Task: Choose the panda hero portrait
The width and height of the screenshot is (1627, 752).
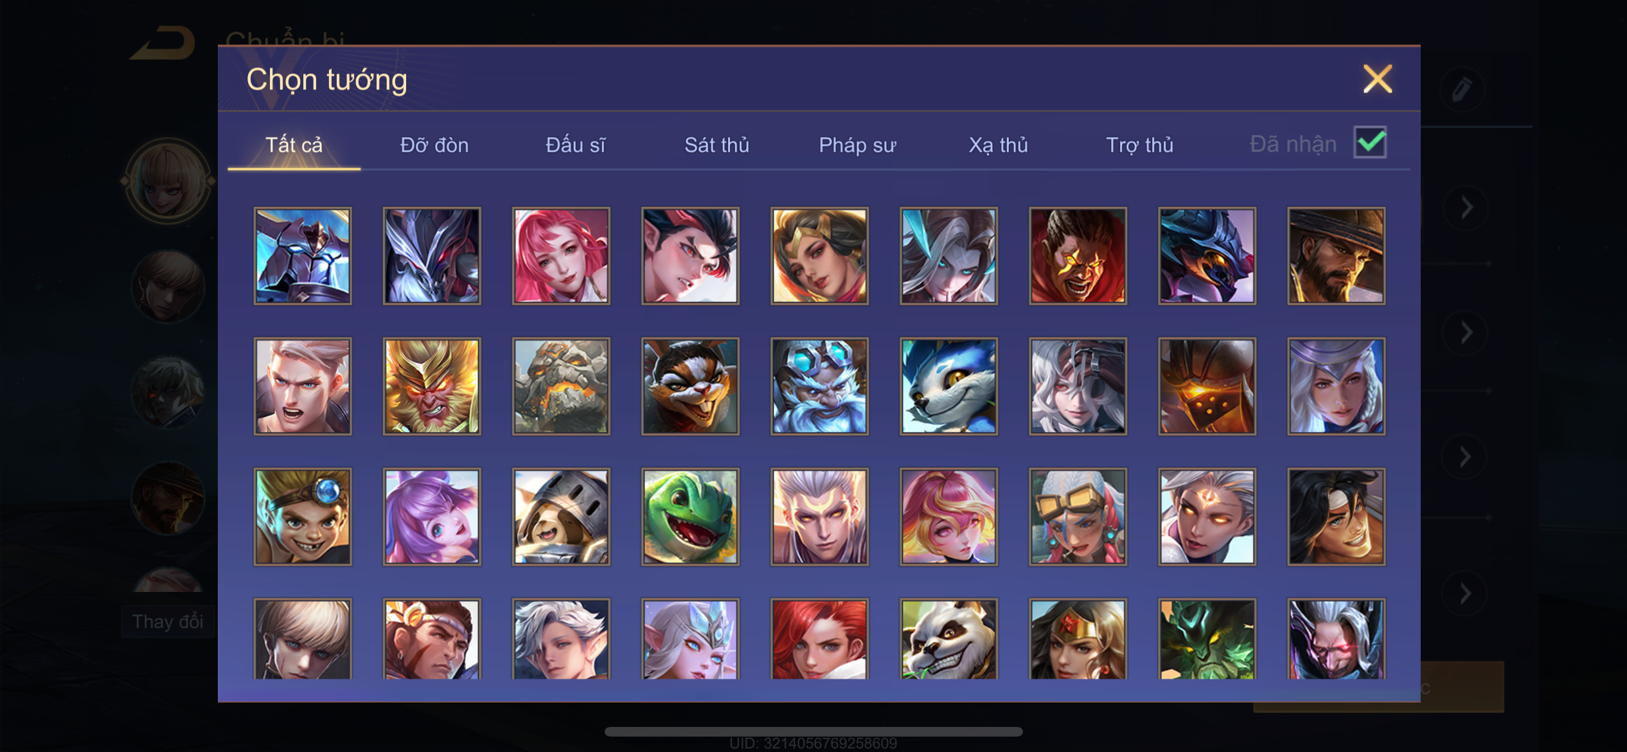Action: click(948, 639)
